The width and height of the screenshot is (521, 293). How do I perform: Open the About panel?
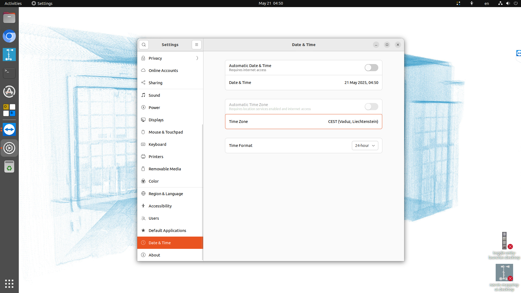pyautogui.click(x=170, y=255)
